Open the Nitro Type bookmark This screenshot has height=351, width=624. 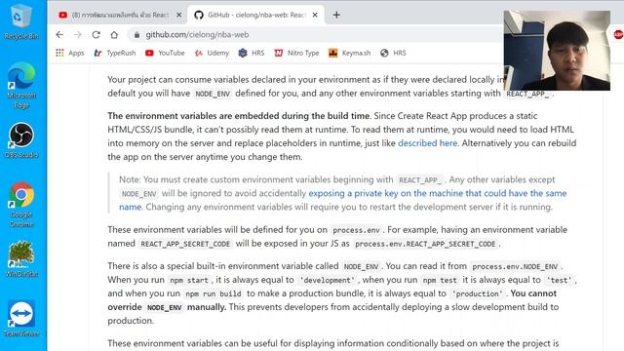(296, 53)
